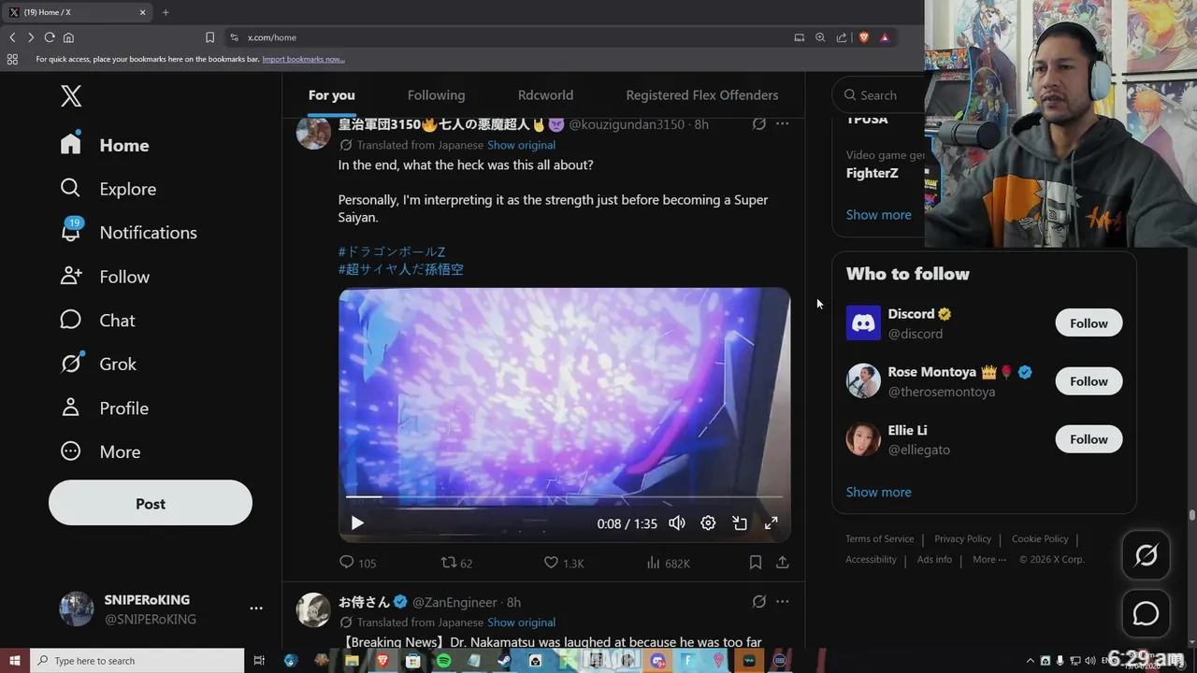Open the Privacy Policy link
The image size is (1197, 673).
(x=962, y=539)
